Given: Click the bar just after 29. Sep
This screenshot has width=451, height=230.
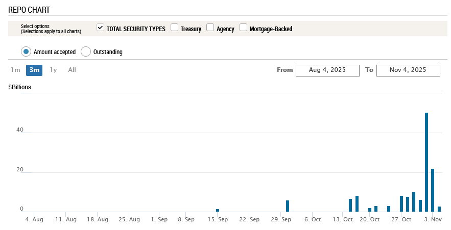Looking at the screenshot, I should (x=288, y=206).
